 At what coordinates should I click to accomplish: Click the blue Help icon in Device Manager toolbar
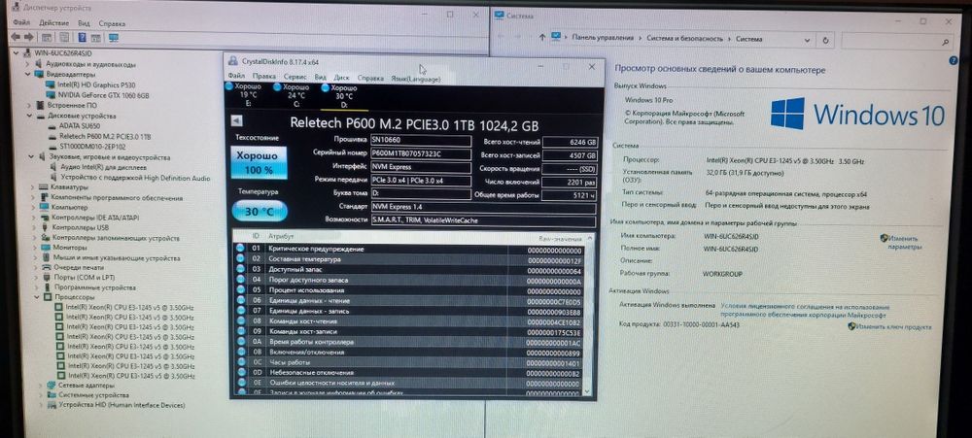point(81,37)
